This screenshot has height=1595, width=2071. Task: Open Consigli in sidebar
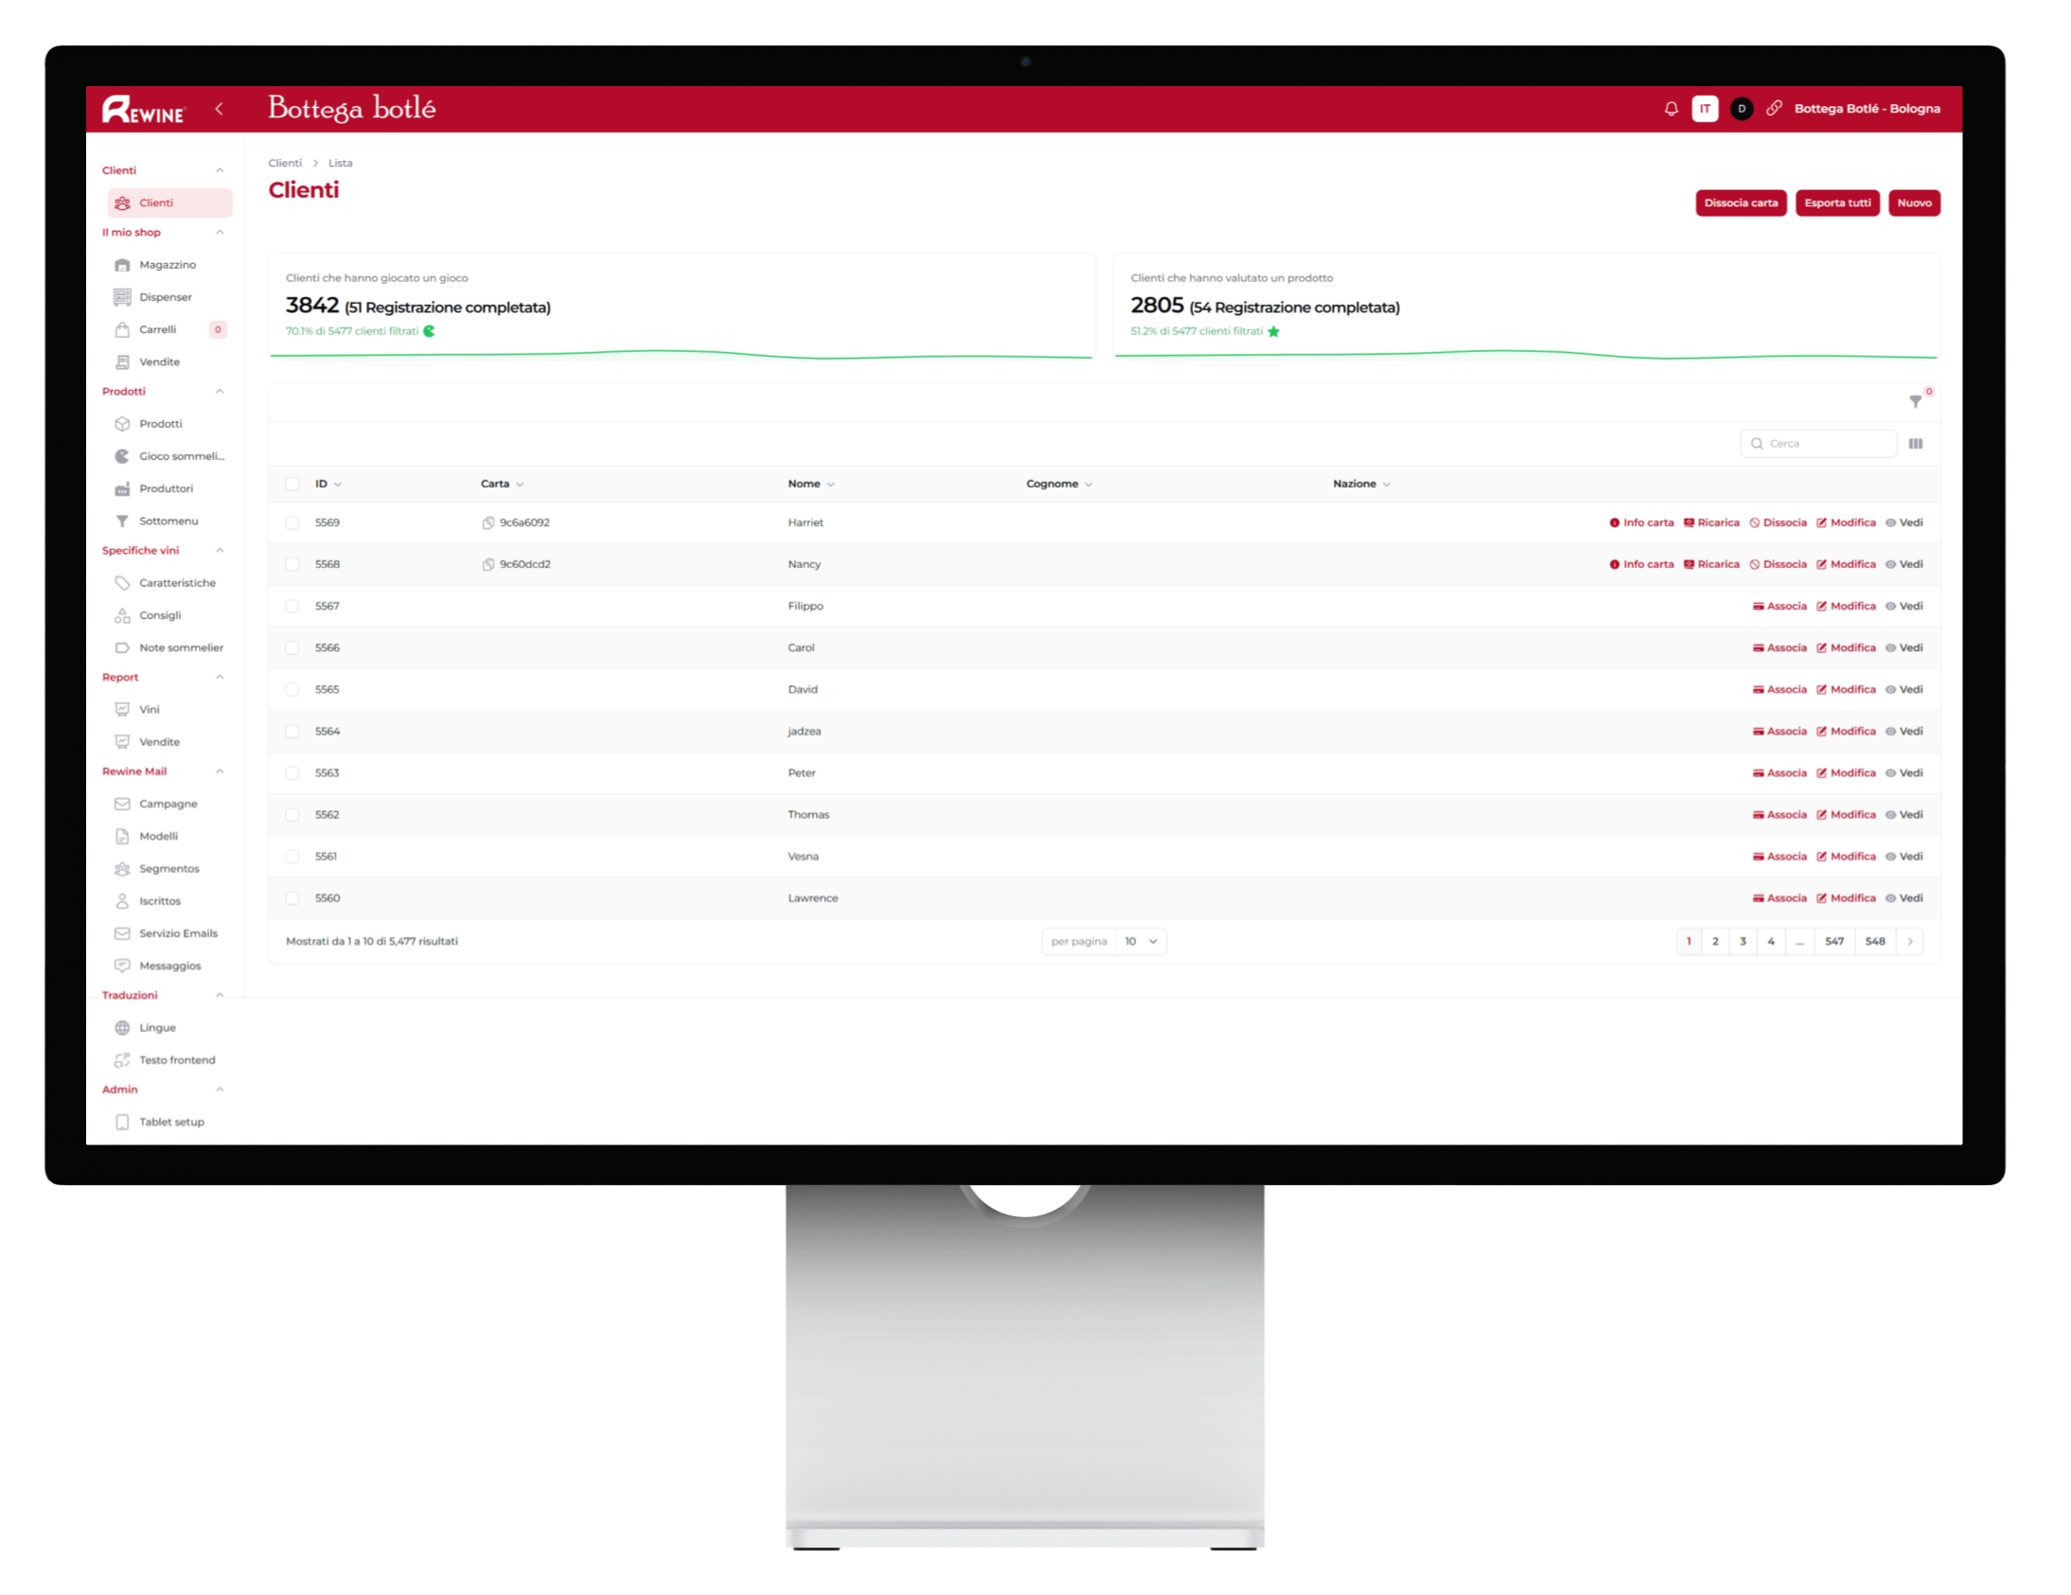[168, 615]
